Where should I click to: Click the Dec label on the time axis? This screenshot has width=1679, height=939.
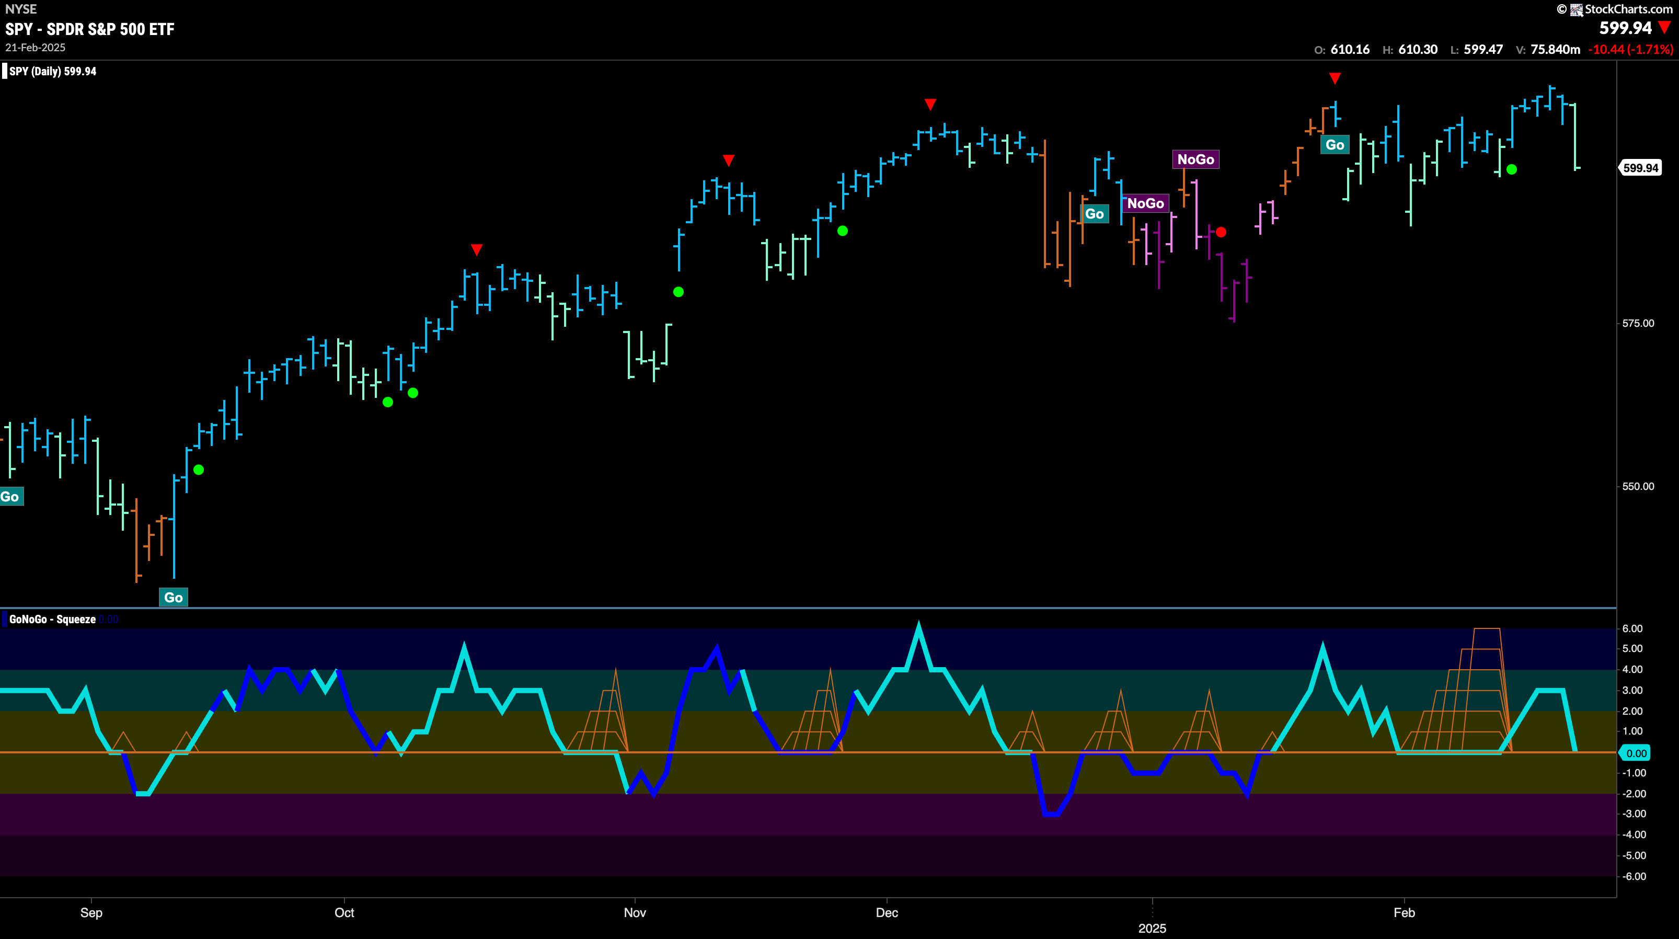point(887,913)
